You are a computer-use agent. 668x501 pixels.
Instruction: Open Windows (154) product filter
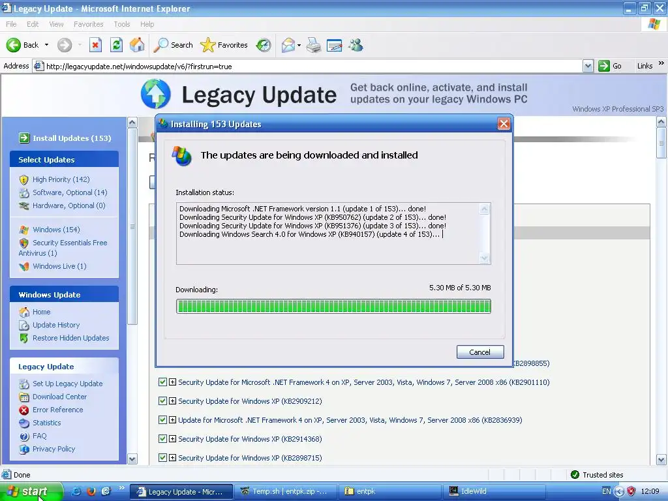tap(56, 230)
